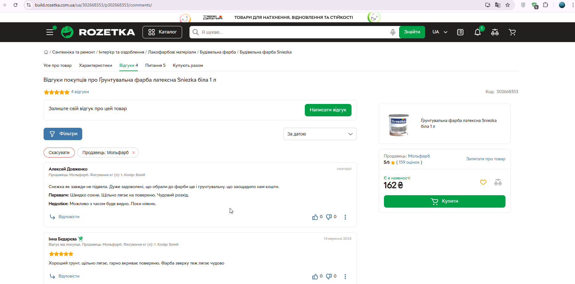Open the 'Будівельна фарба' breadcrumb
575x284 pixels.
pos(218,52)
